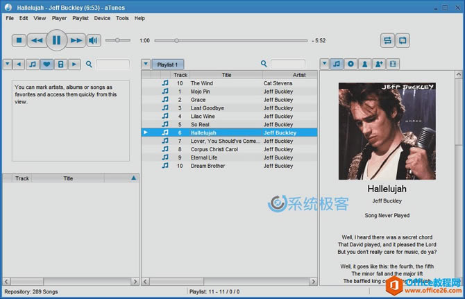465x299 pixels.
Task: Click the song progress seek slider
Action: click(230, 41)
